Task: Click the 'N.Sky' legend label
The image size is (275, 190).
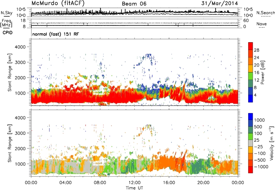Action: (x=7, y=13)
